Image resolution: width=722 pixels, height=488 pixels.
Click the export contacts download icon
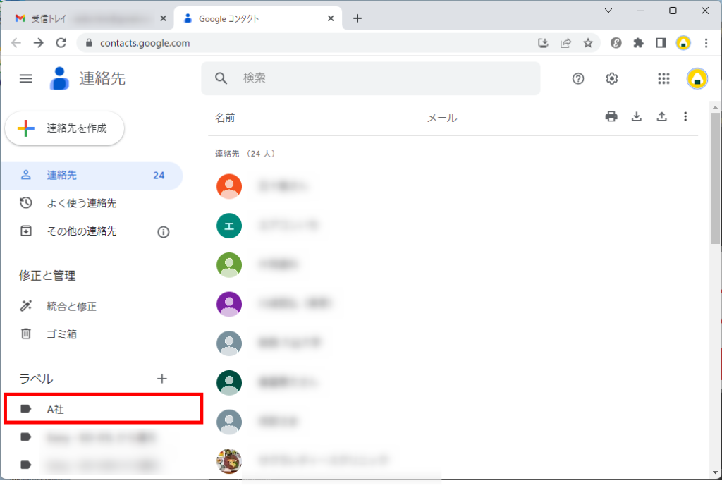pyautogui.click(x=637, y=117)
